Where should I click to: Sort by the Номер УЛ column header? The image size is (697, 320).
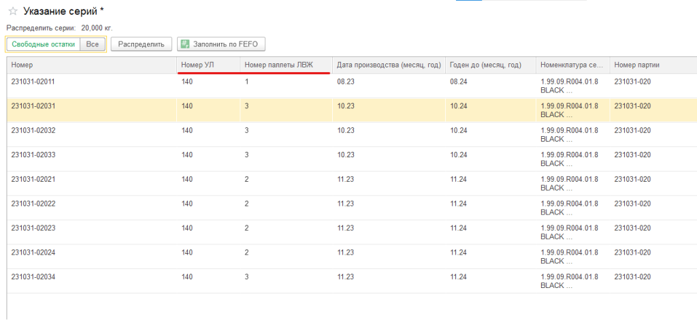[x=208, y=65]
